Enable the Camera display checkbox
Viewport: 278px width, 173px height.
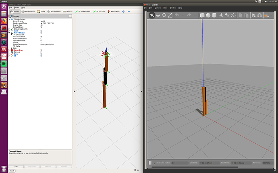[x=41, y=52]
